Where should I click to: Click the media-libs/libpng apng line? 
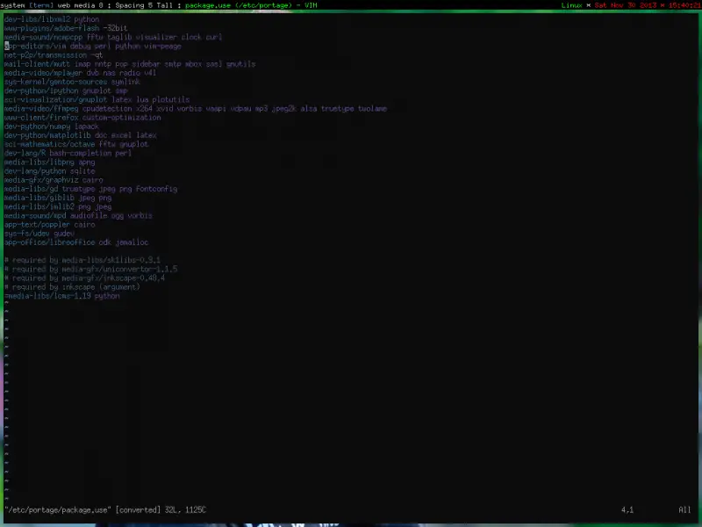49,162
